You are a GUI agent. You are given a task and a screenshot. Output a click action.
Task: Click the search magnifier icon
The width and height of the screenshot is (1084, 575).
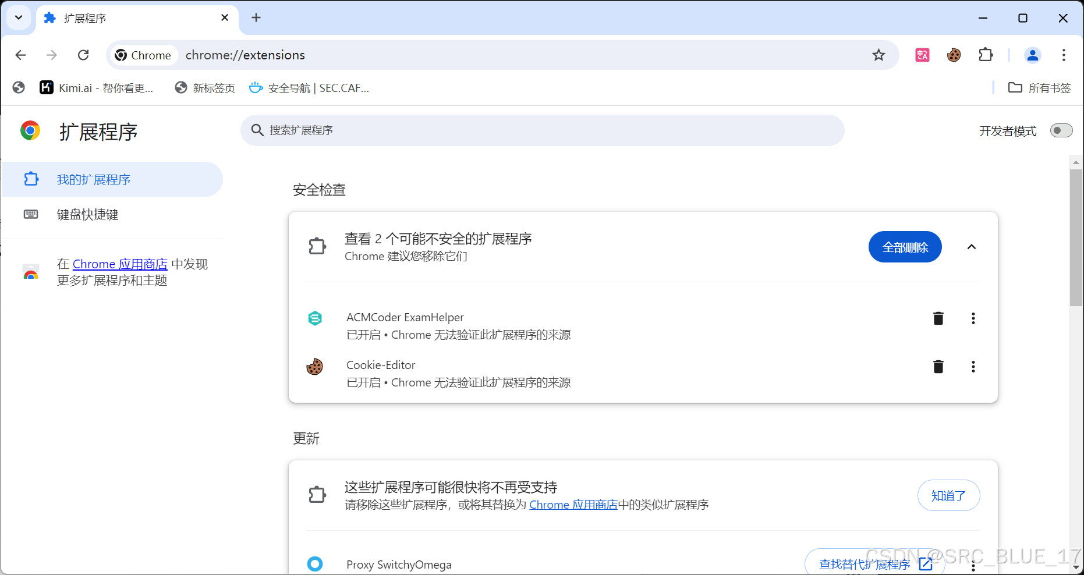tap(257, 130)
